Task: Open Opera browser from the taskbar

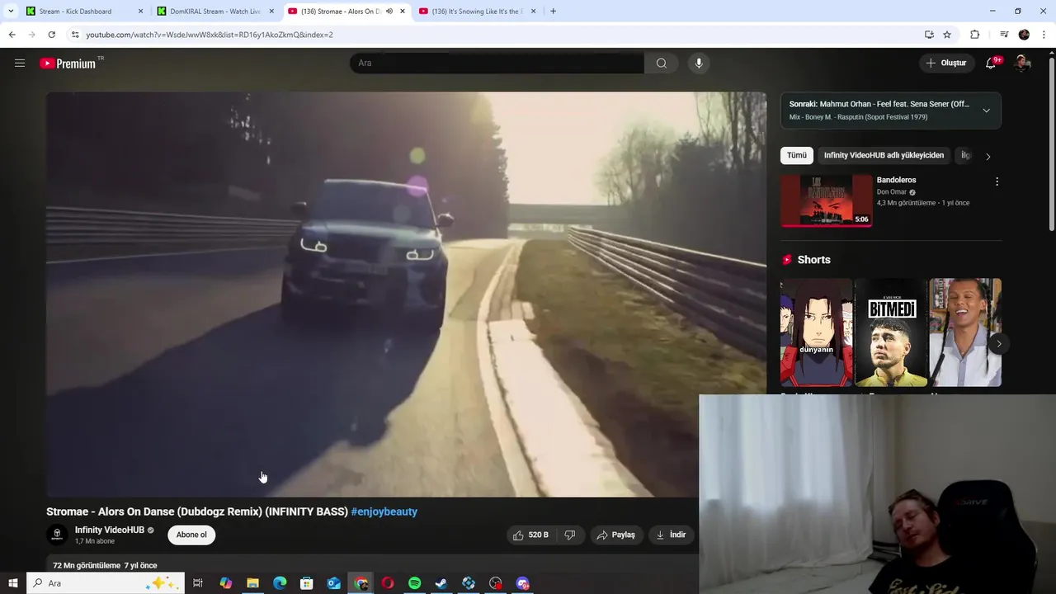Action: point(388,583)
